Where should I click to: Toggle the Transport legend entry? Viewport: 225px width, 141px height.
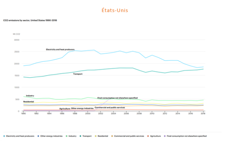click(x=85, y=136)
